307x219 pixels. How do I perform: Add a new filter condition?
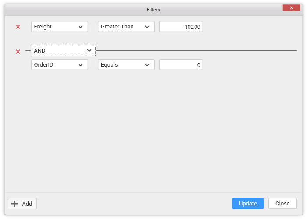[x=22, y=204]
